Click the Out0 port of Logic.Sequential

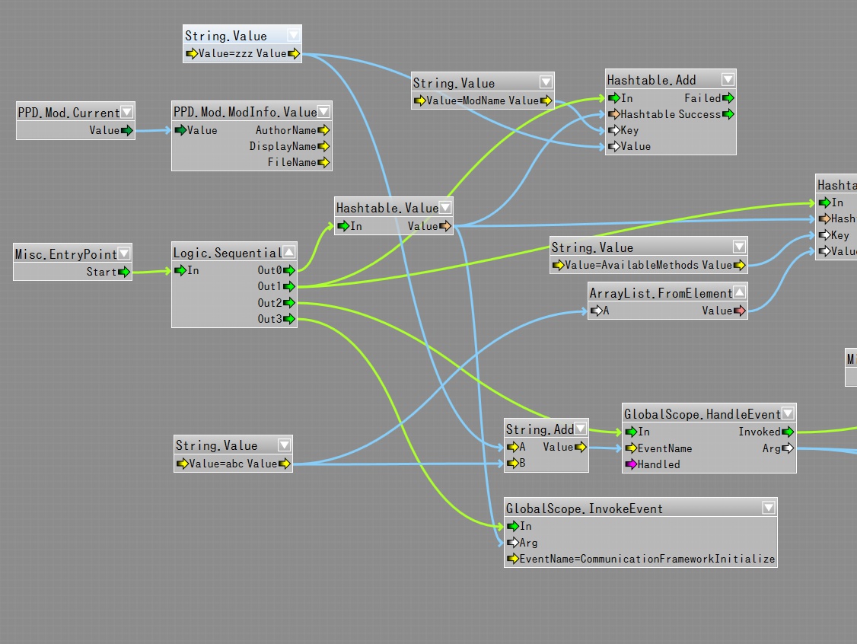289,270
